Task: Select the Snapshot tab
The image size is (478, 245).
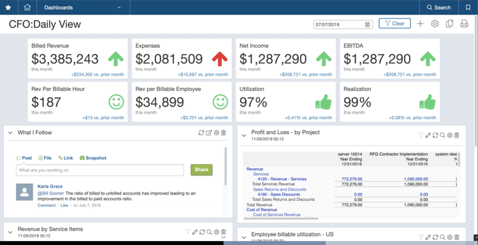Action: click(93, 158)
